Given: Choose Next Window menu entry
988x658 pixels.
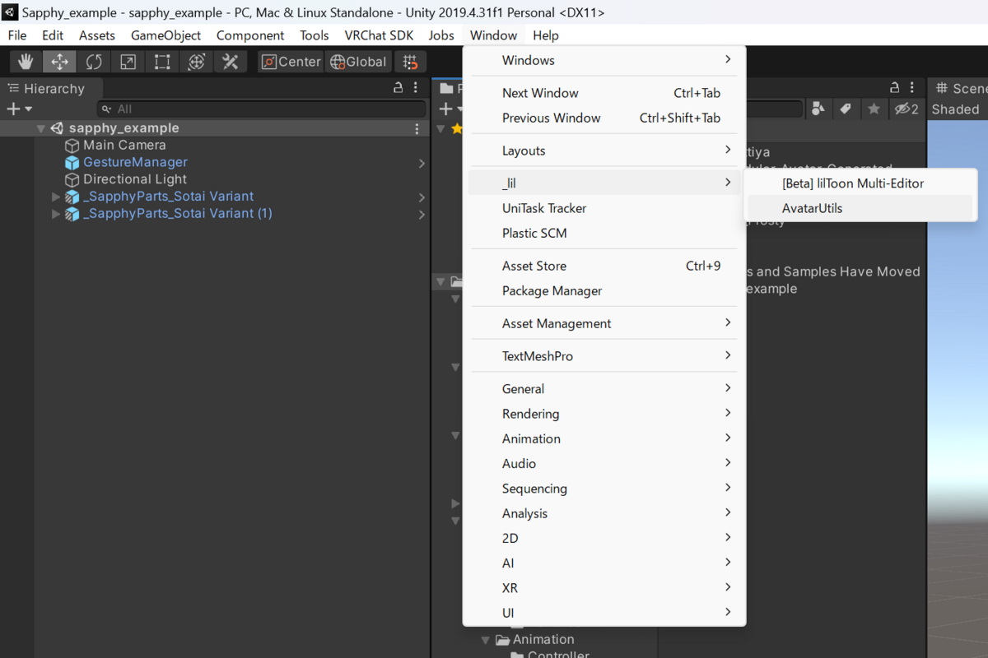Looking at the screenshot, I should [605, 93].
